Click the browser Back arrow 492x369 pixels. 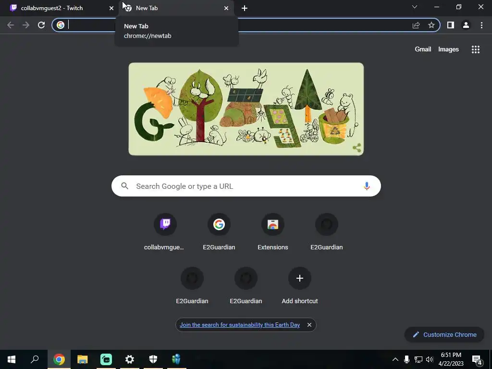point(11,25)
